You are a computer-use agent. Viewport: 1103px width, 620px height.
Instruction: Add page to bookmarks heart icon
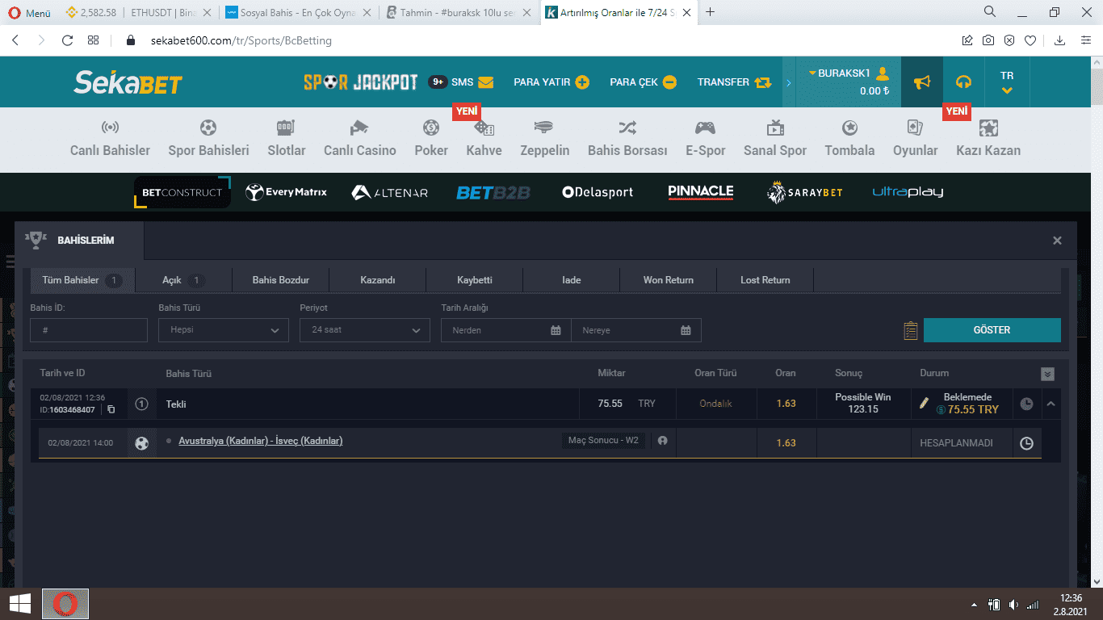[x=1030, y=40]
